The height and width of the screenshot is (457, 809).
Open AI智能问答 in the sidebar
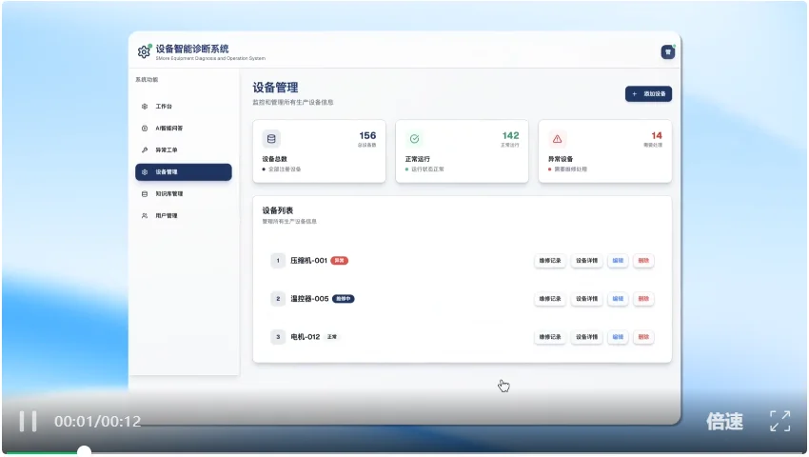click(x=183, y=129)
